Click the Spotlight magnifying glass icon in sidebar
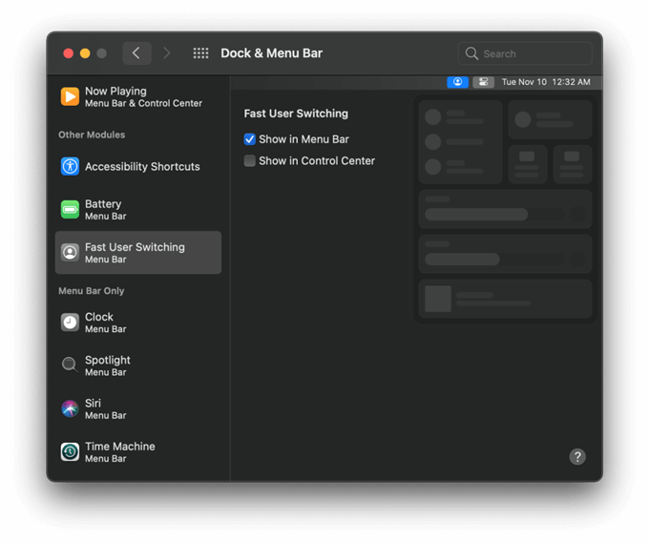Screen dimensions: 649x543 [x=70, y=365]
